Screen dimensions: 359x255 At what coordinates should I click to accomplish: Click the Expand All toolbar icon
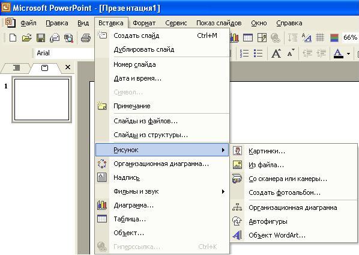[292, 38]
